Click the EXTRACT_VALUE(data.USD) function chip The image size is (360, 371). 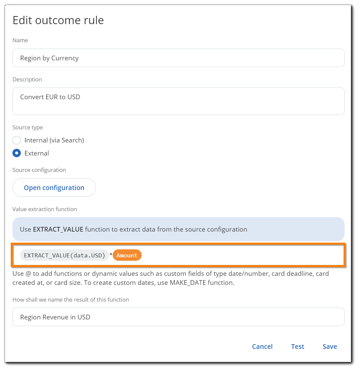point(64,255)
